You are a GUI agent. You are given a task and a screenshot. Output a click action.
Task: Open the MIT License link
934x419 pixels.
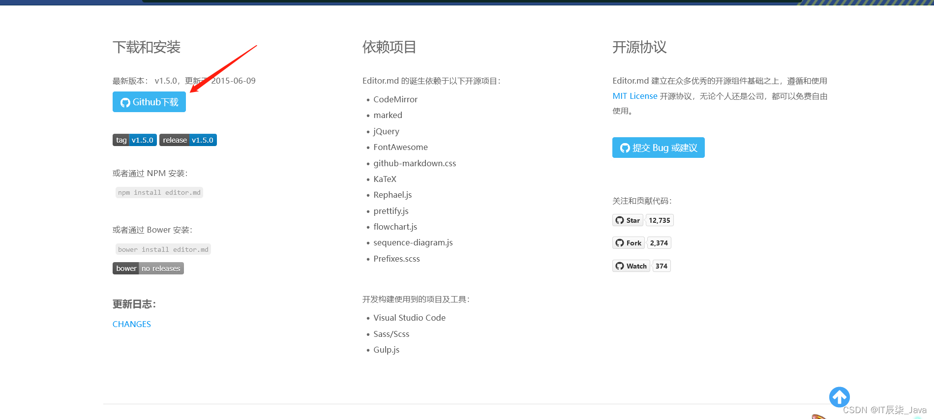634,96
